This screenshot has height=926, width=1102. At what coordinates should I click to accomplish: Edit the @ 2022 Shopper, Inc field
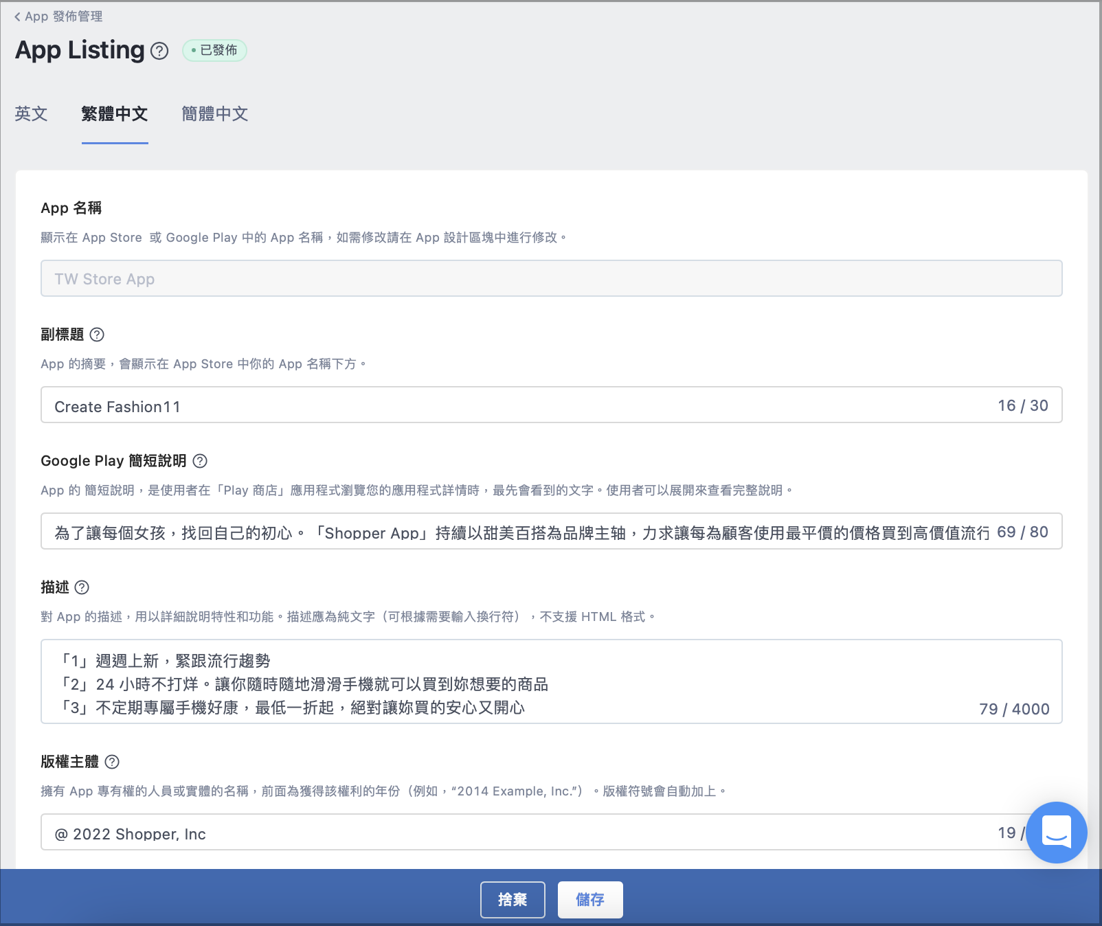click(x=552, y=832)
